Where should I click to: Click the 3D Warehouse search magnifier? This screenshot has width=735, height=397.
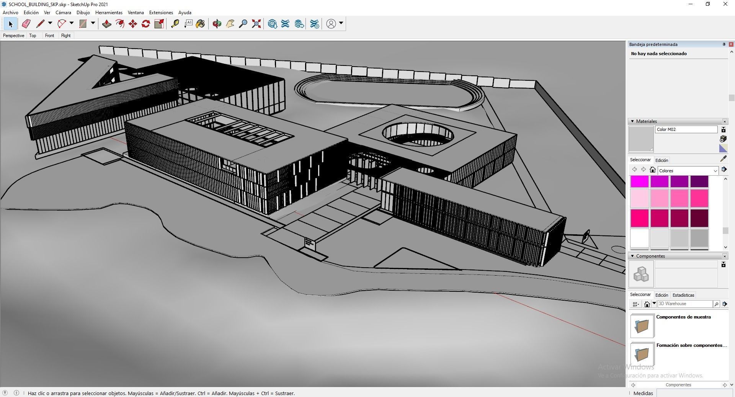716,304
